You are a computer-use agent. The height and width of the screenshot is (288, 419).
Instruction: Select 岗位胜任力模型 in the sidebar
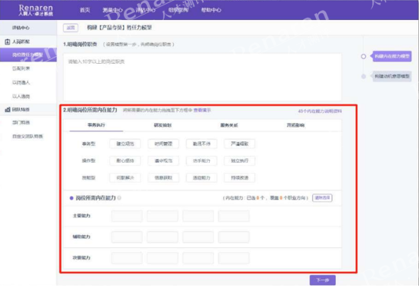coord(28,55)
